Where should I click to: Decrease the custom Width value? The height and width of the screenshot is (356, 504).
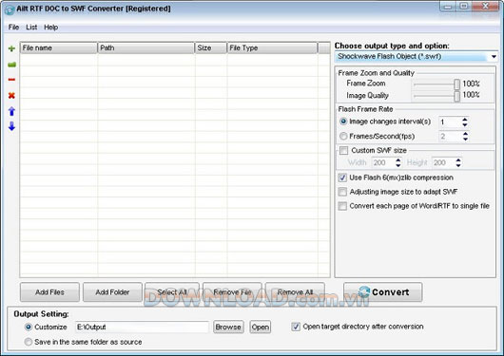coord(398,165)
